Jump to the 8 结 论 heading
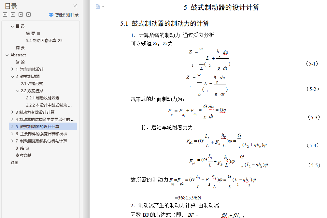Viewport: 327px width, 218px height. click(x=22, y=148)
